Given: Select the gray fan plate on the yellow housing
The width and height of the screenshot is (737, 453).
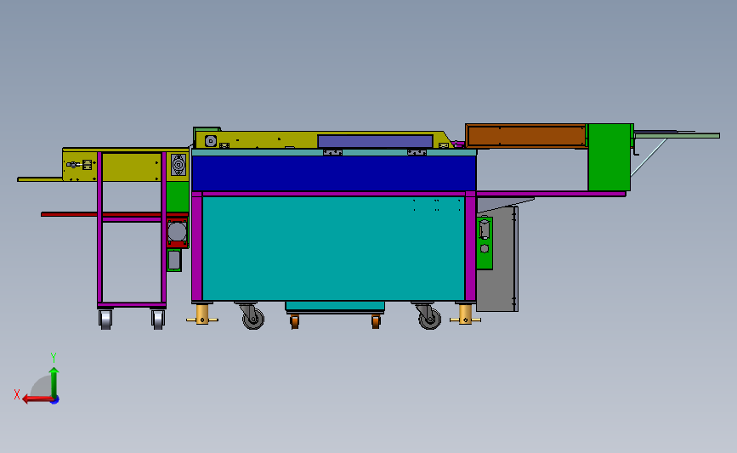Looking at the screenshot, I should click(x=179, y=165).
